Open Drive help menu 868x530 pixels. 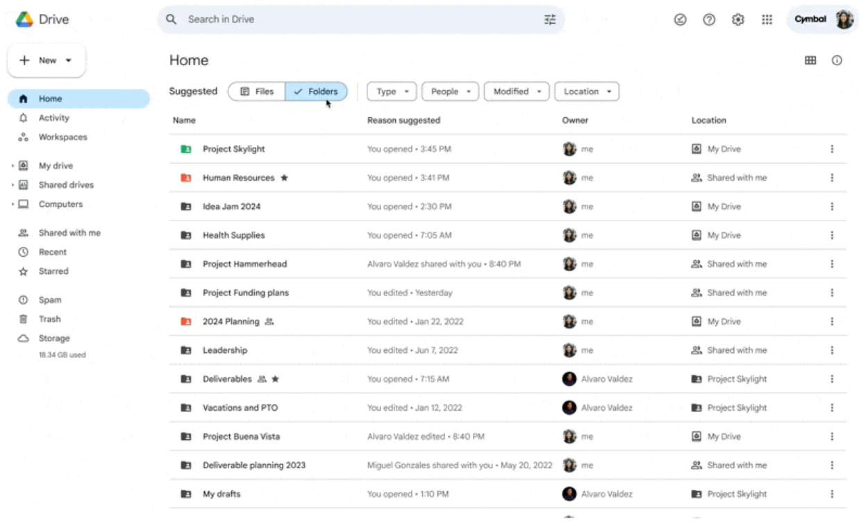pos(709,19)
